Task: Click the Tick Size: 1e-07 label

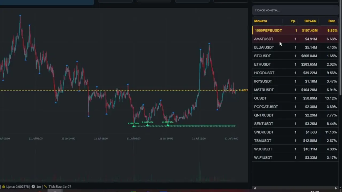Action: (x=60, y=187)
